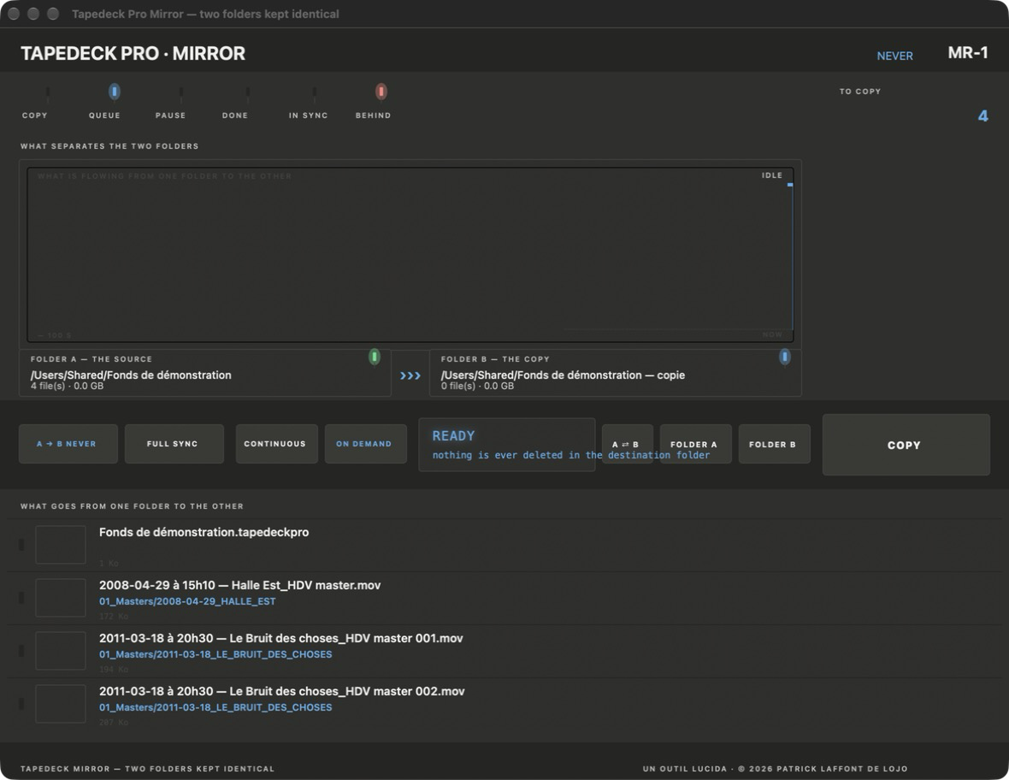Select the ON DEMAND sync mode
This screenshot has width=1009, height=780.
tap(365, 443)
